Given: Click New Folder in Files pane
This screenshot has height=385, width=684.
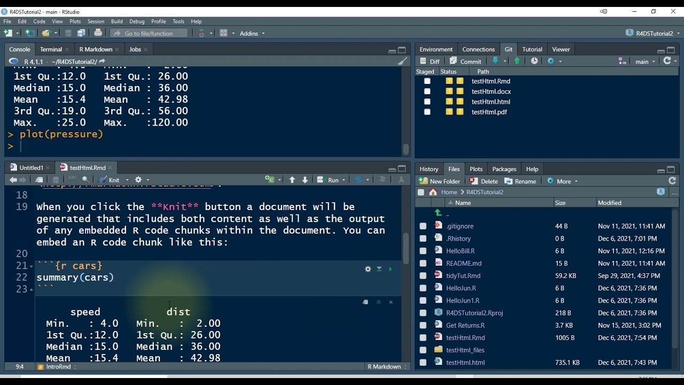Looking at the screenshot, I should (440, 181).
